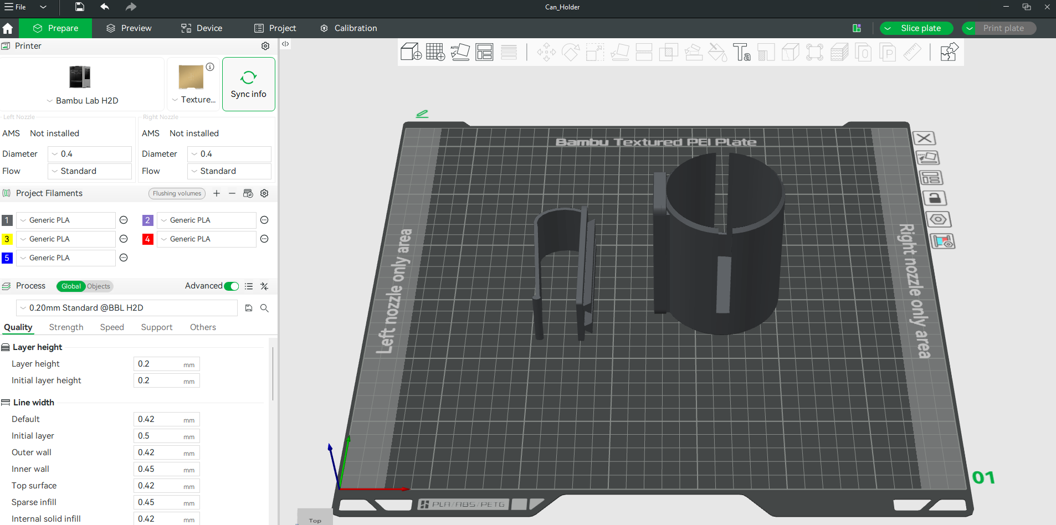Click the Add plate toolbar icon

435,52
